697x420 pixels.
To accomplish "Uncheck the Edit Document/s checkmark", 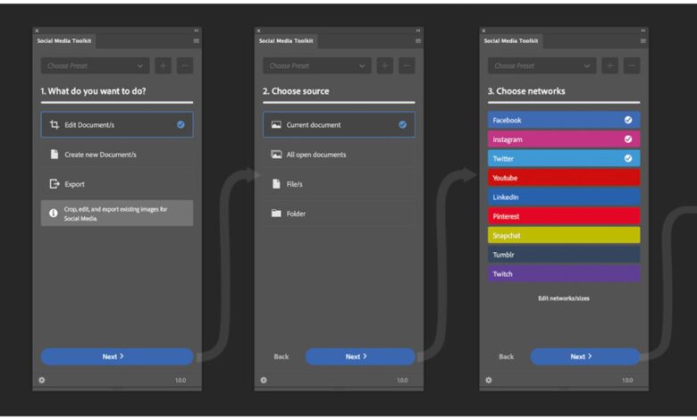I will 181,124.
